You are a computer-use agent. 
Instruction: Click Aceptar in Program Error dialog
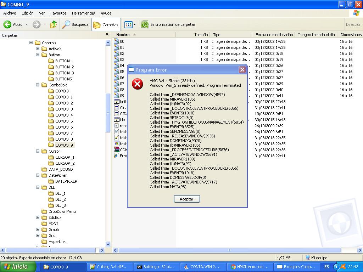[x=187, y=199]
